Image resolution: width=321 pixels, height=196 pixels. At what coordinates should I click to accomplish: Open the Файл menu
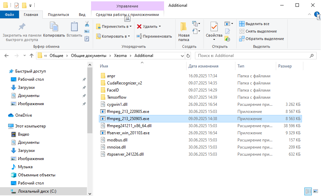point(10,14)
